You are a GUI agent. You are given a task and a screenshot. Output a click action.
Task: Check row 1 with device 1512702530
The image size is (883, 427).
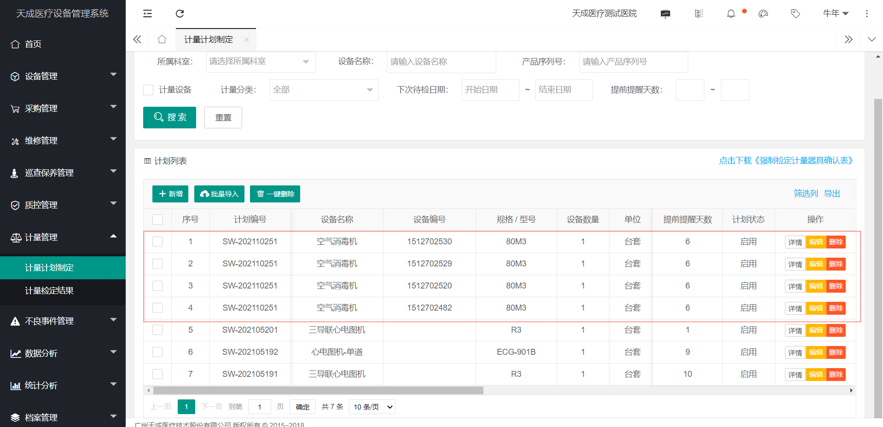coord(157,242)
